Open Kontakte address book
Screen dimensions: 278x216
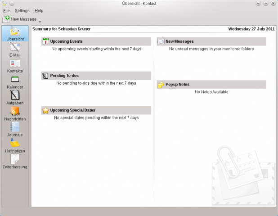(15, 66)
